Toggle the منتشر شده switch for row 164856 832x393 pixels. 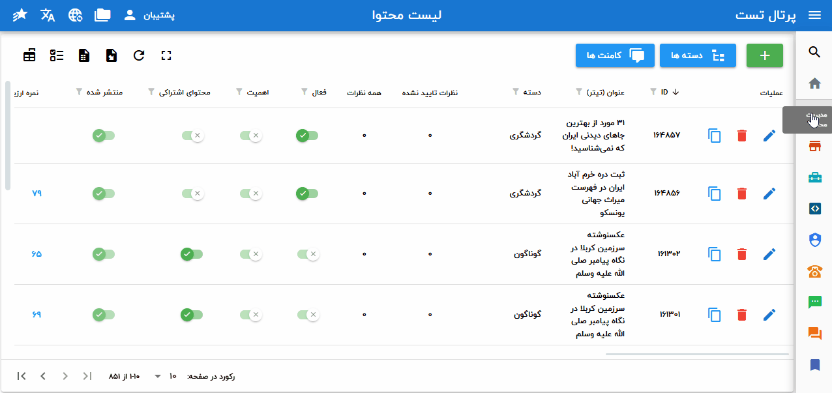pos(104,194)
